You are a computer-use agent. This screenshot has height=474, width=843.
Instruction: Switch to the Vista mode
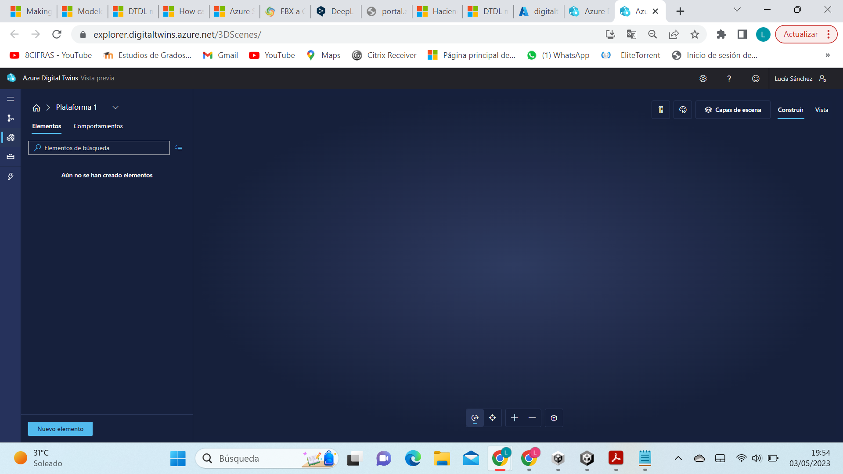pyautogui.click(x=821, y=110)
